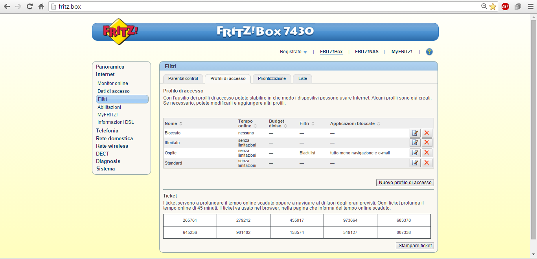Edit the Ospite profile
This screenshot has height=259, width=537.
point(415,153)
